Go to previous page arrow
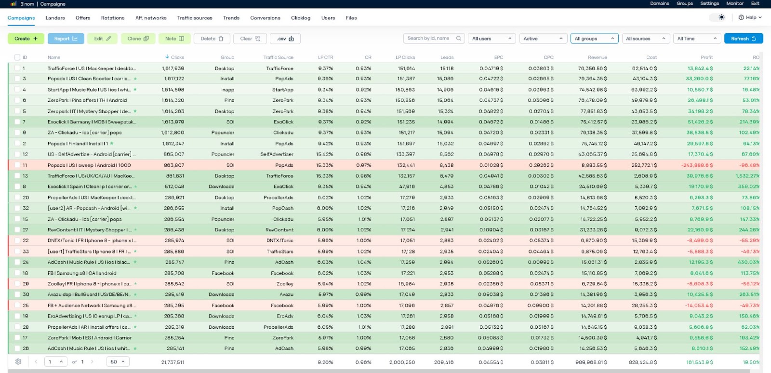This screenshot has width=771, height=373. (36, 362)
